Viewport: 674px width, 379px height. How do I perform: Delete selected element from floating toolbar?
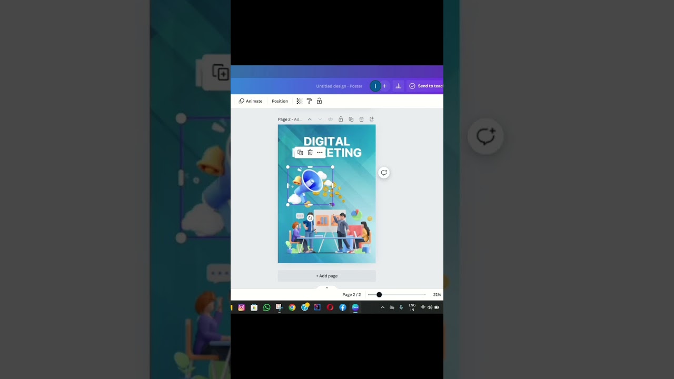310,153
